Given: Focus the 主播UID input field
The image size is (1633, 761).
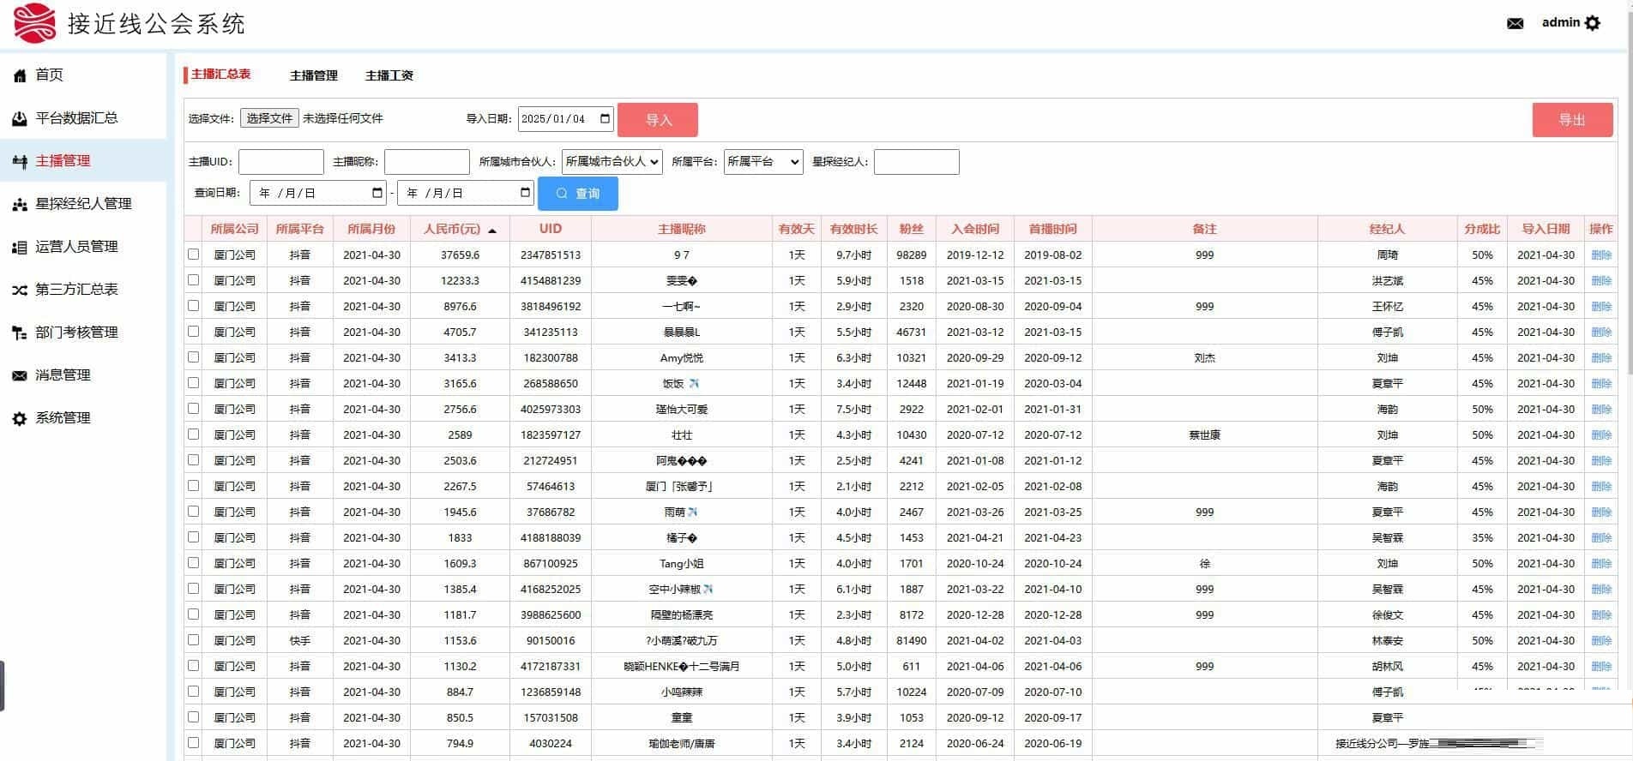Looking at the screenshot, I should point(281,161).
